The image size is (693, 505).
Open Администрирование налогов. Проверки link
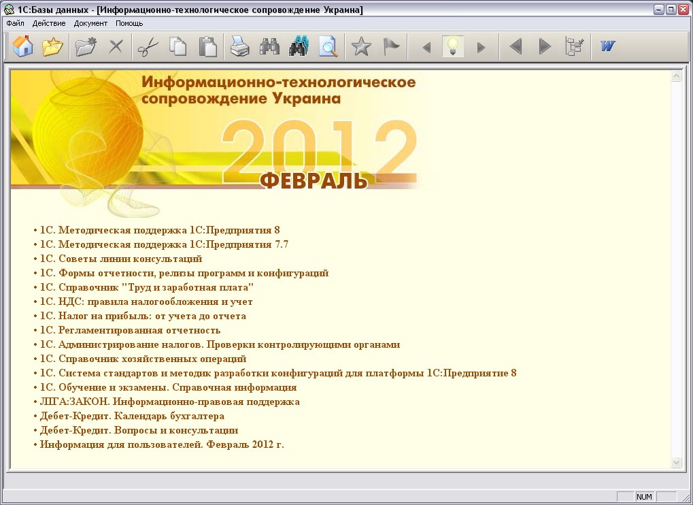coord(220,344)
